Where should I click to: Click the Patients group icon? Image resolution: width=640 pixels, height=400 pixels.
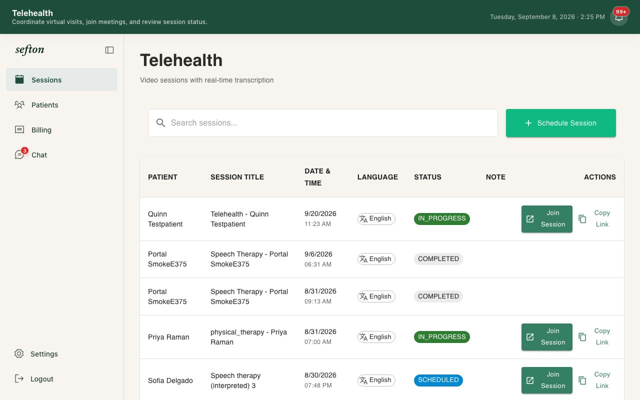click(x=19, y=104)
